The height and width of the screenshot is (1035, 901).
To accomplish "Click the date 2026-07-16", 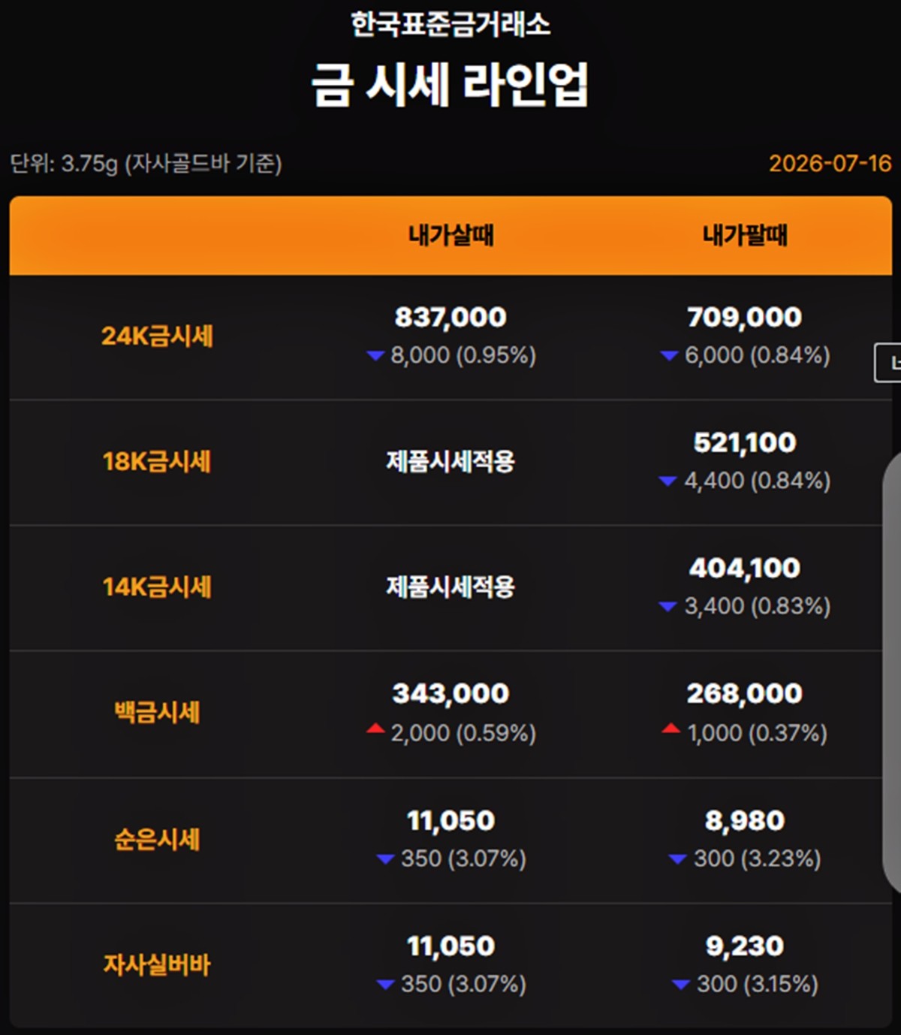I will click(x=830, y=163).
